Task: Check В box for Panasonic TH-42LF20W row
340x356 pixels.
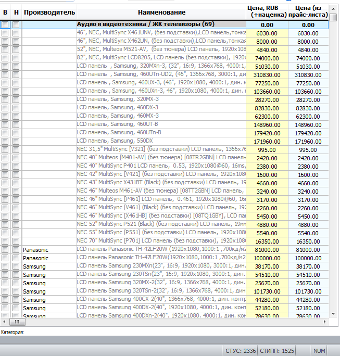Action: coord(5,250)
